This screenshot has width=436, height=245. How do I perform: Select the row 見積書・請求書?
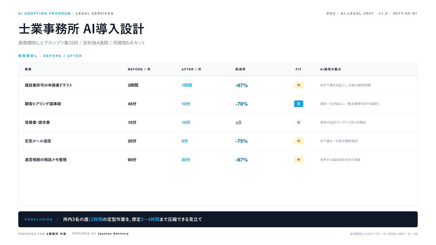pos(218,122)
